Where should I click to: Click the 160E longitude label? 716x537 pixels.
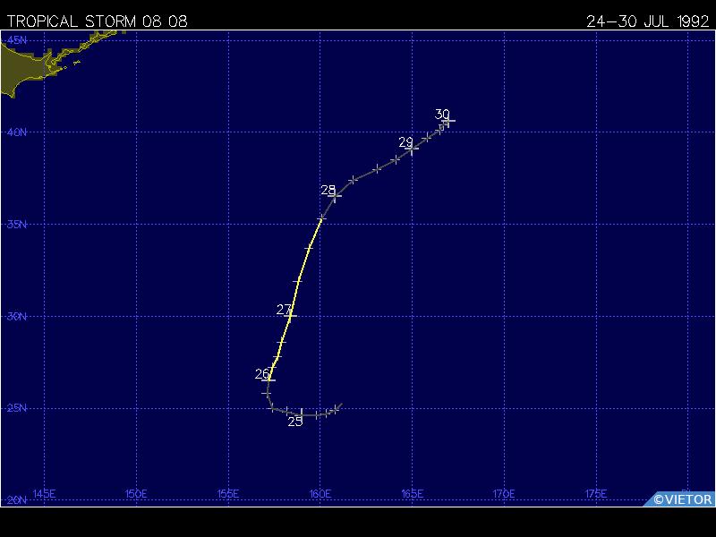click(320, 494)
